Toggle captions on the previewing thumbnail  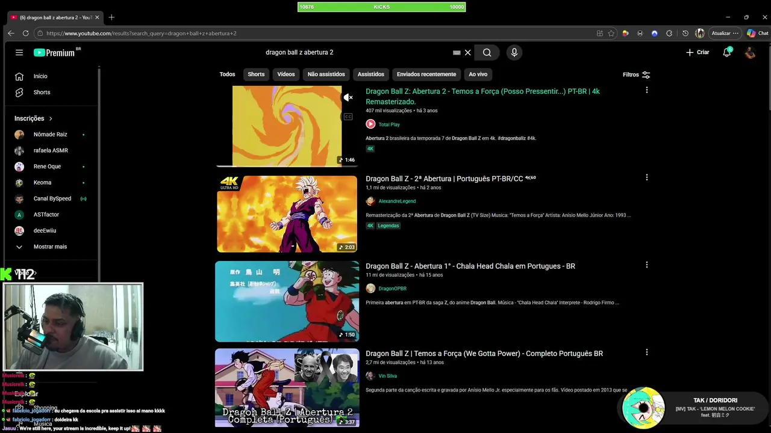pos(348,117)
